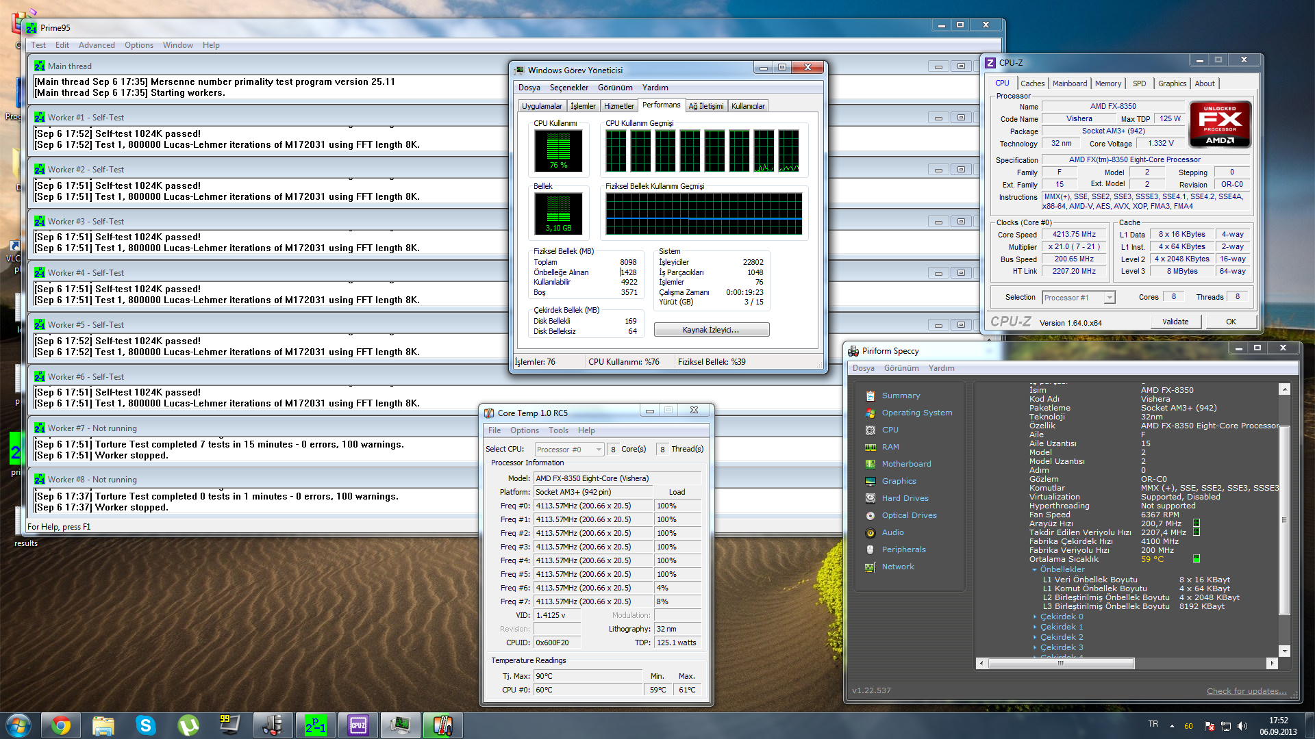Click Prime95 icon on Worker #7 window
1315x739 pixels.
pos(40,428)
